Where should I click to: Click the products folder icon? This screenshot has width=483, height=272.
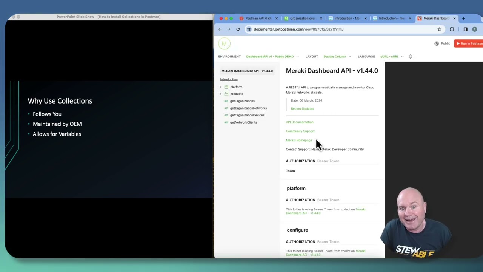226,94
